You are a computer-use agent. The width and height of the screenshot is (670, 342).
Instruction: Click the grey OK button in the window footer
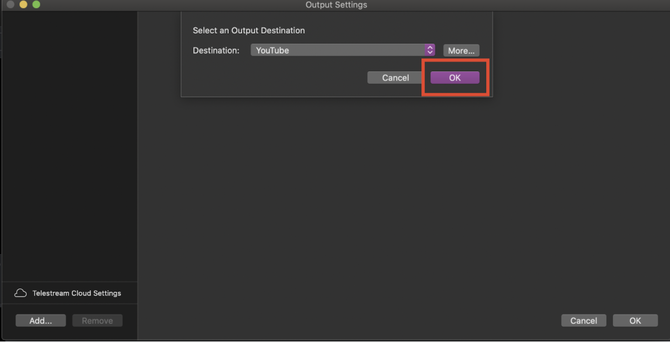[635, 320]
